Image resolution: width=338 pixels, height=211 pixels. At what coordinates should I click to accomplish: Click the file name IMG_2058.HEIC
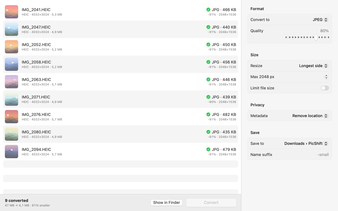tap(36, 62)
